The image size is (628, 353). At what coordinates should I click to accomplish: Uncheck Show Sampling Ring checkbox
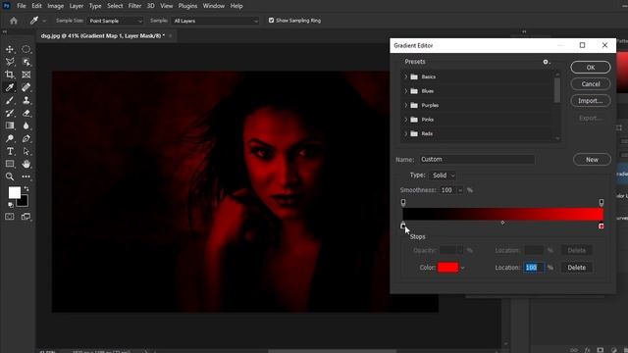(x=271, y=21)
